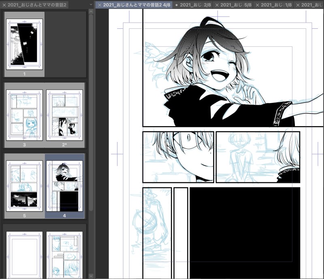Select the blue sketch thumbnail in the bottom row
Viewport: 324px width, 279px height.
(64, 255)
